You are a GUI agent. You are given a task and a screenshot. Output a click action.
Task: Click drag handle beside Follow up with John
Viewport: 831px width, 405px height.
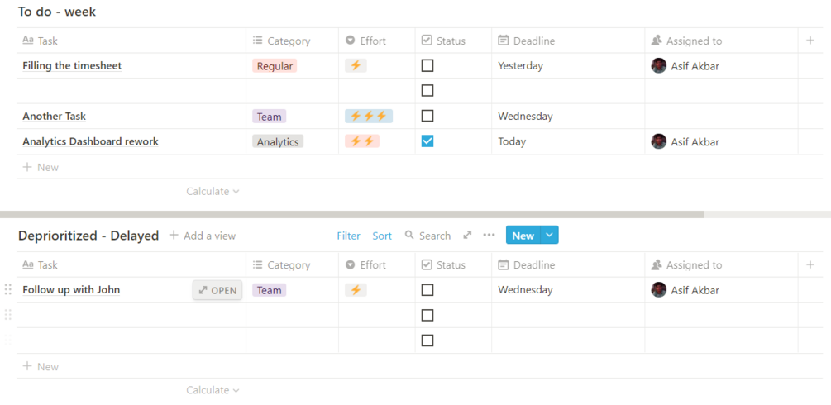(x=8, y=289)
